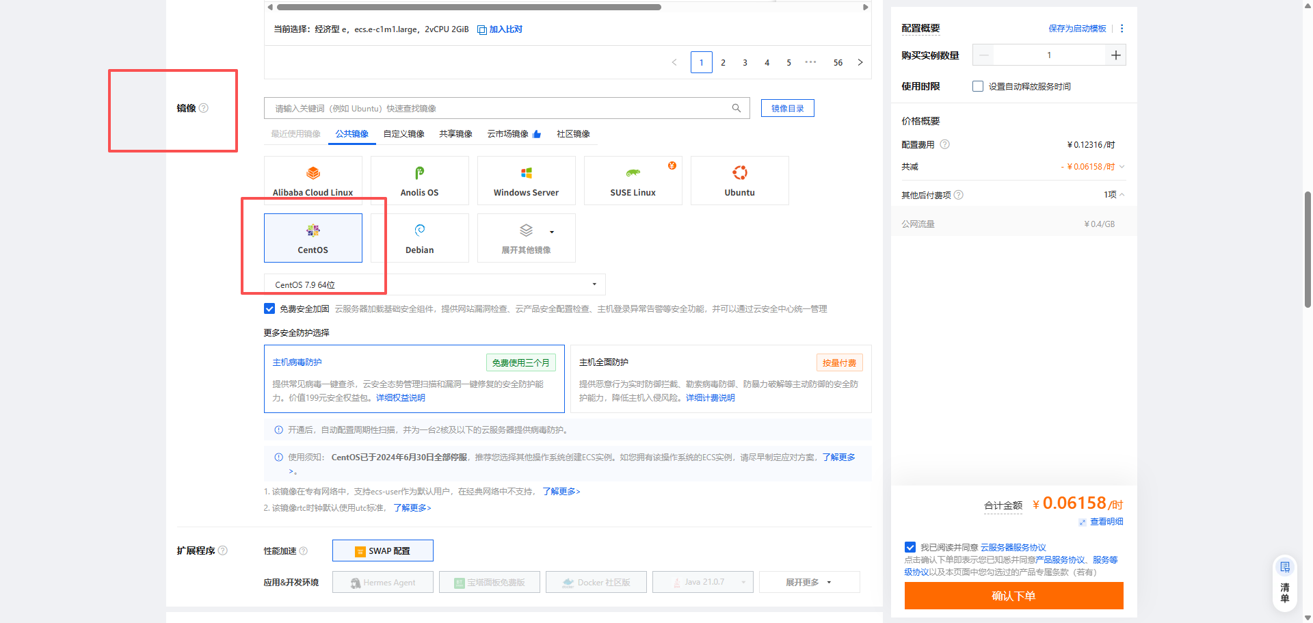The width and height of the screenshot is (1313, 623).
Task: Click the help icon next to 配置费用
Action: click(x=945, y=144)
